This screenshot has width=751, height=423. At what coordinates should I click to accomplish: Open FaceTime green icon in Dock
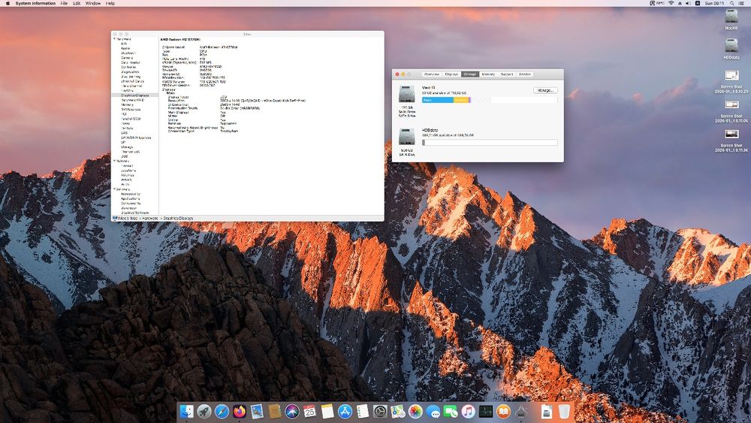point(451,411)
